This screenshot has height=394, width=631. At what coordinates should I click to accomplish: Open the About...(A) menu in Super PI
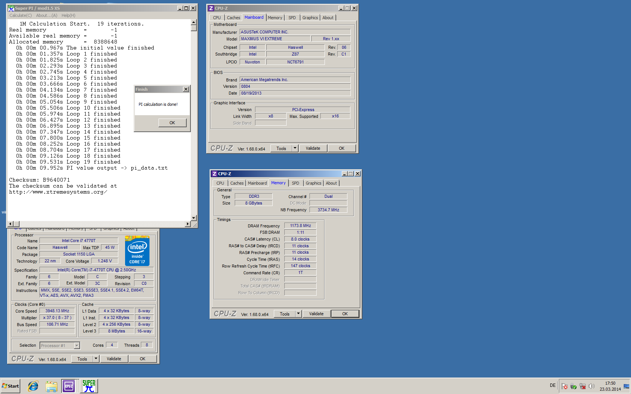tap(47, 15)
